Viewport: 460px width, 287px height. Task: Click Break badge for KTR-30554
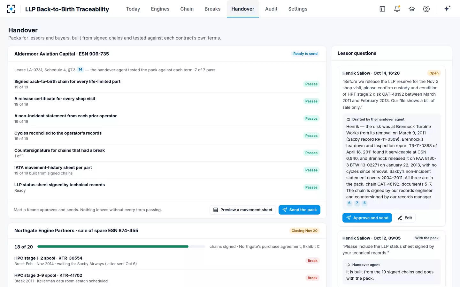tap(312, 261)
